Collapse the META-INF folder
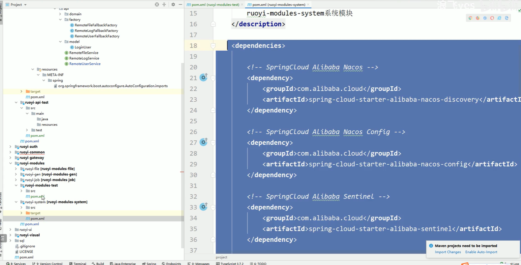Image resolution: width=521 pixels, height=265 pixels. click(x=38, y=74)
